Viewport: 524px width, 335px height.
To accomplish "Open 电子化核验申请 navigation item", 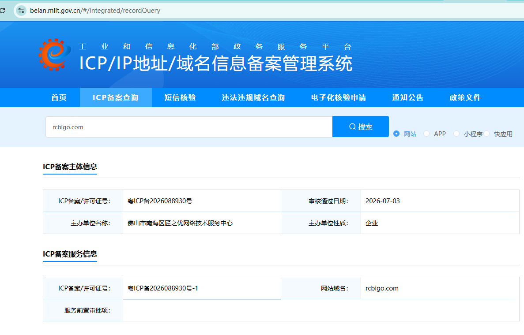I will (339, 97).
